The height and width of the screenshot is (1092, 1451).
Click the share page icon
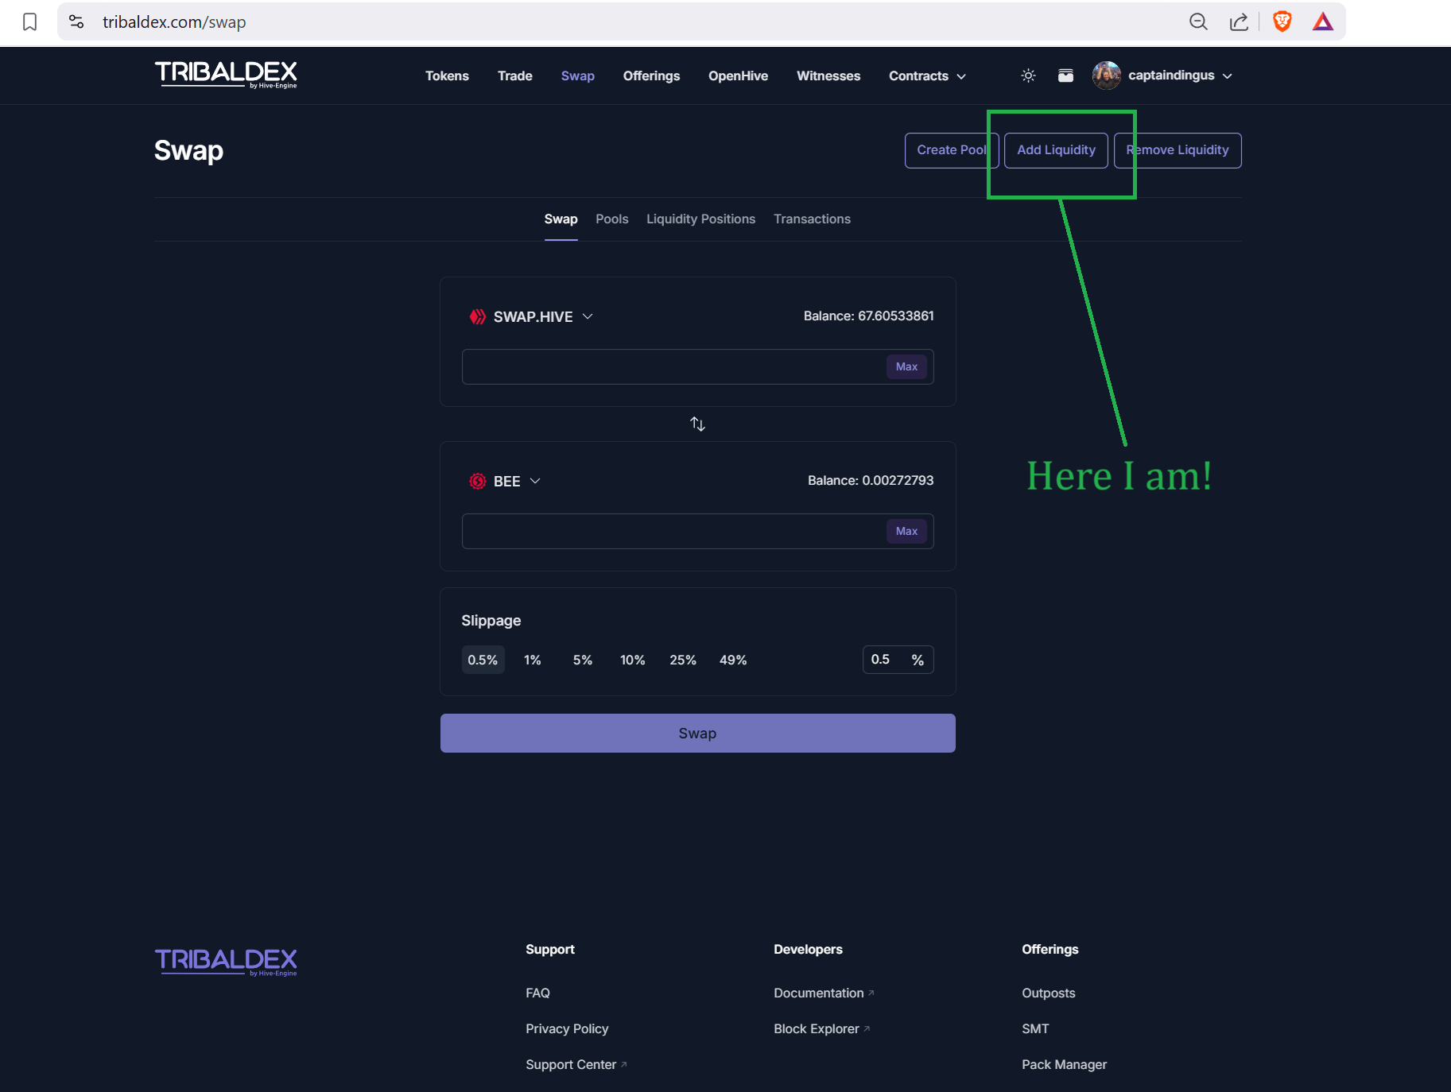pos(1239,22)
